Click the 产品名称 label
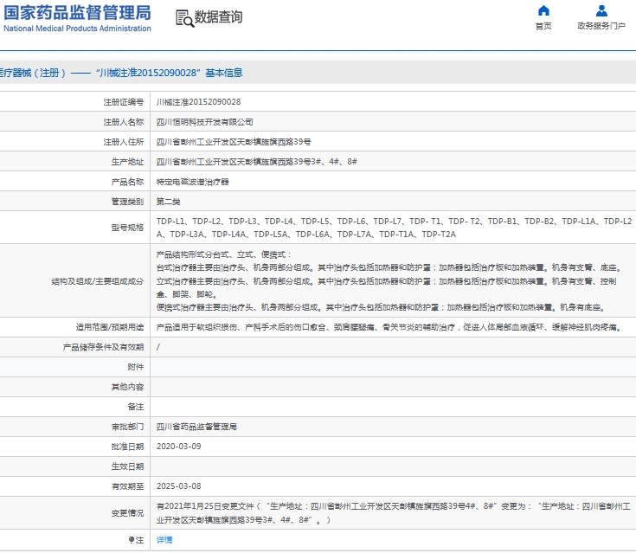Viewport: 636px width, 553px height. [127, 182]
